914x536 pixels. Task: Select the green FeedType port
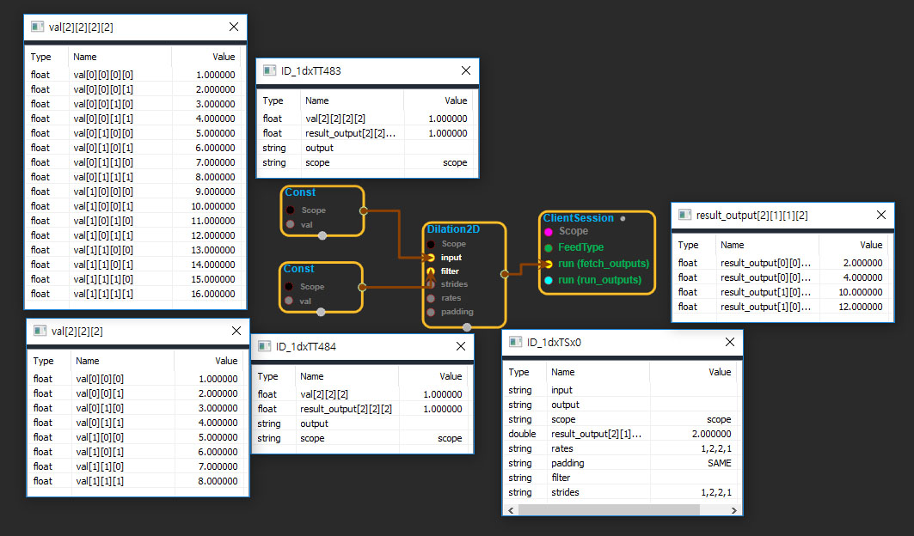pos(549,247)
